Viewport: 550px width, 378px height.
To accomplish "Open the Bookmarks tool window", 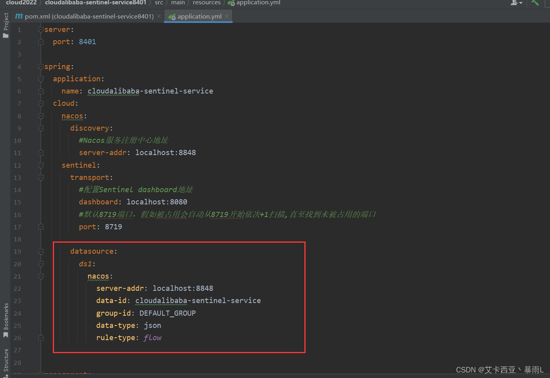I will tap(6, 320).
